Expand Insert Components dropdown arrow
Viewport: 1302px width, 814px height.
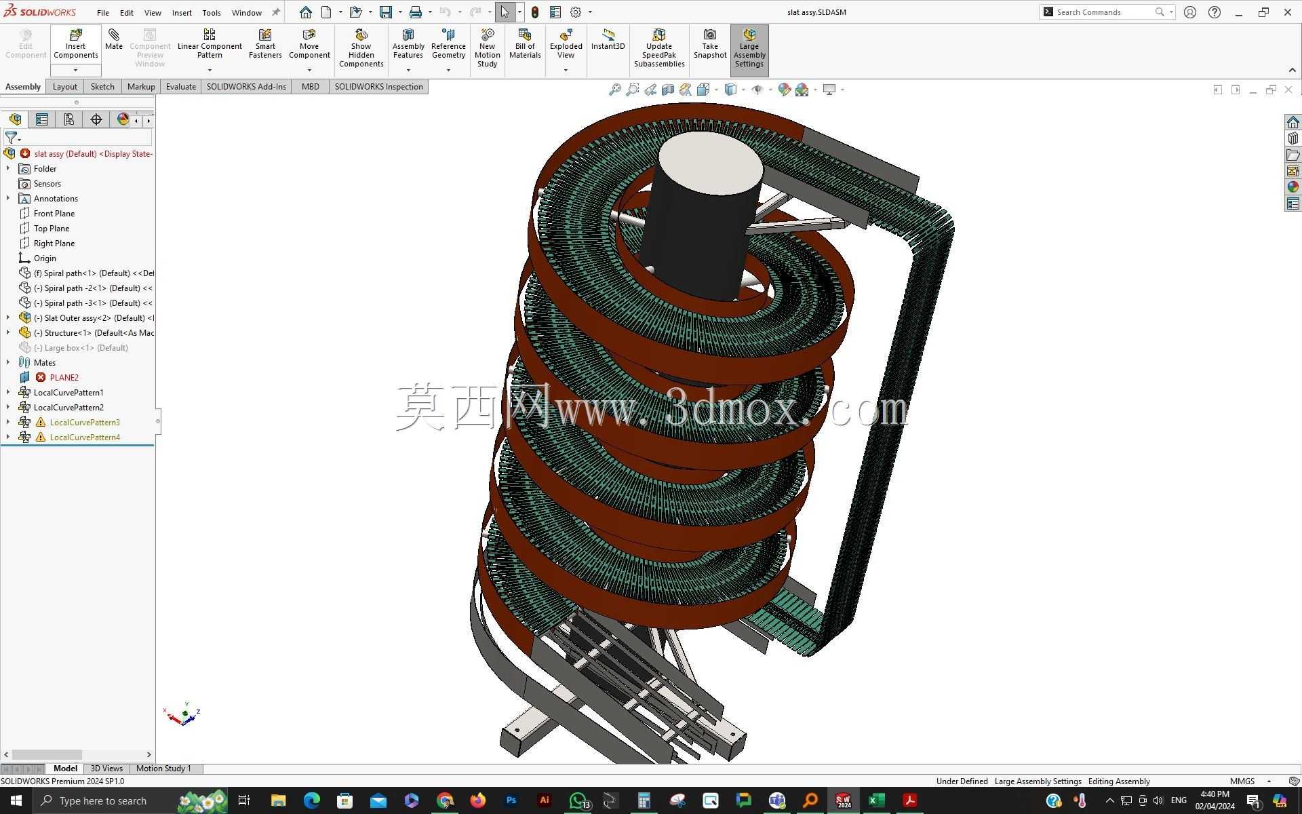75,70
